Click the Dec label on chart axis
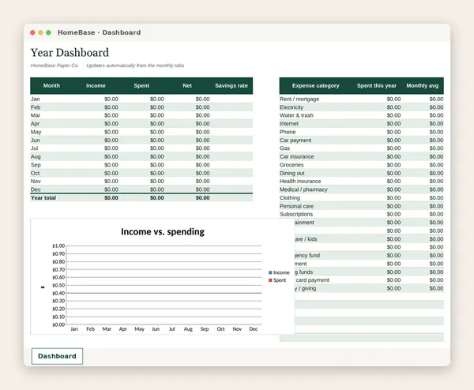Viewport: 474px width, 390px height. point(254,329)
